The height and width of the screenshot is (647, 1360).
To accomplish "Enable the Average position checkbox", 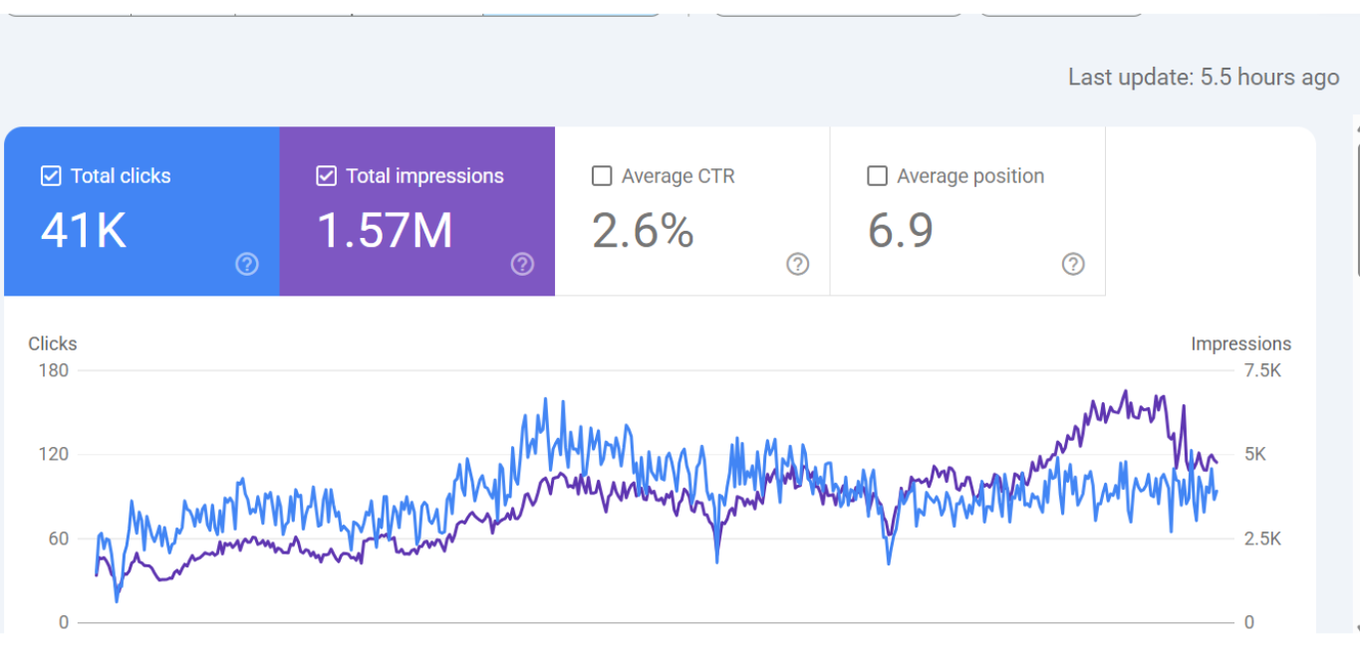I will pos(877,176).
